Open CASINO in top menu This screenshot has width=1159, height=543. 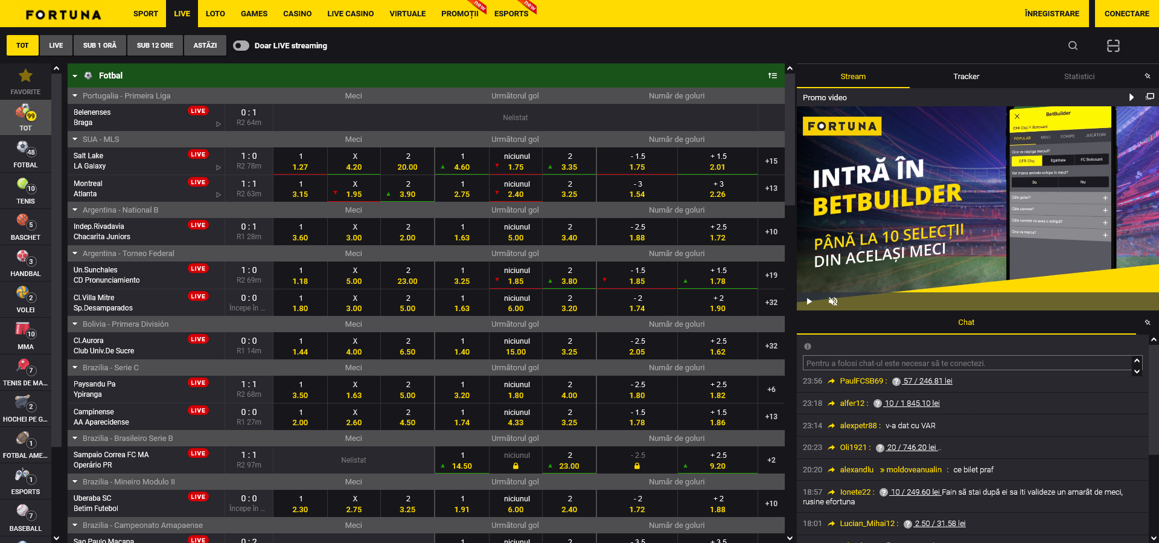pyautogui.click(x=298, y=13)
